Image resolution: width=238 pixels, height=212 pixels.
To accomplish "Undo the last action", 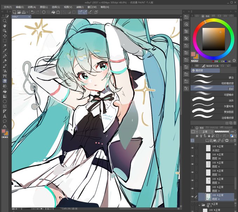I will pos(33,12).
